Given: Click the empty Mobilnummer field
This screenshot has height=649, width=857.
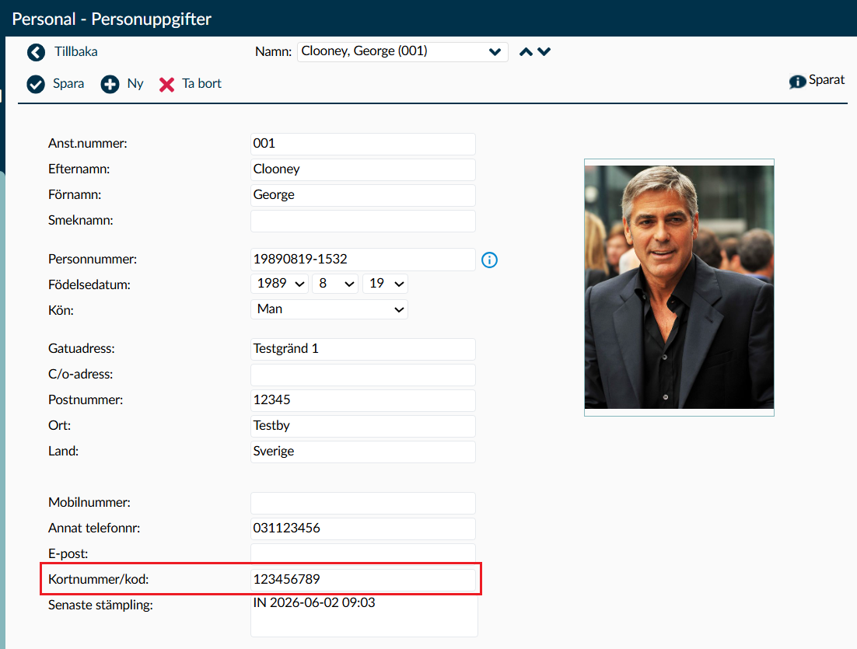Looking at the screenshot, I should click(363, 503).
